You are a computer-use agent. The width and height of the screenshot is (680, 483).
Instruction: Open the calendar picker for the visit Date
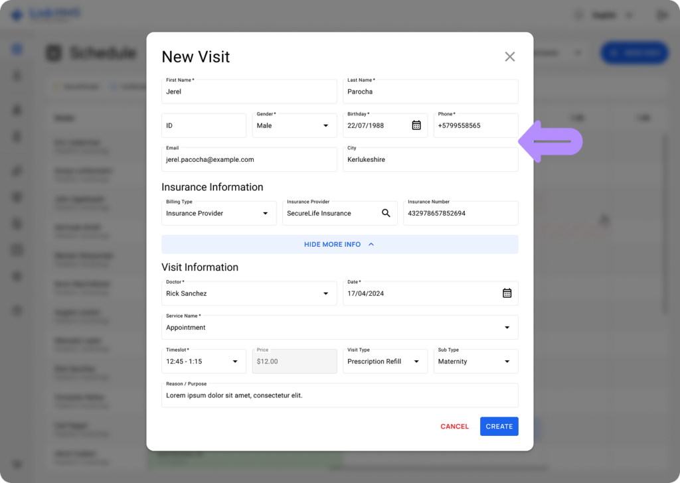point(507,293)
